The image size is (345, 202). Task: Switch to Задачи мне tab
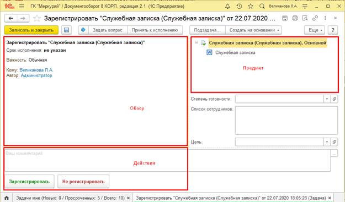71,198
